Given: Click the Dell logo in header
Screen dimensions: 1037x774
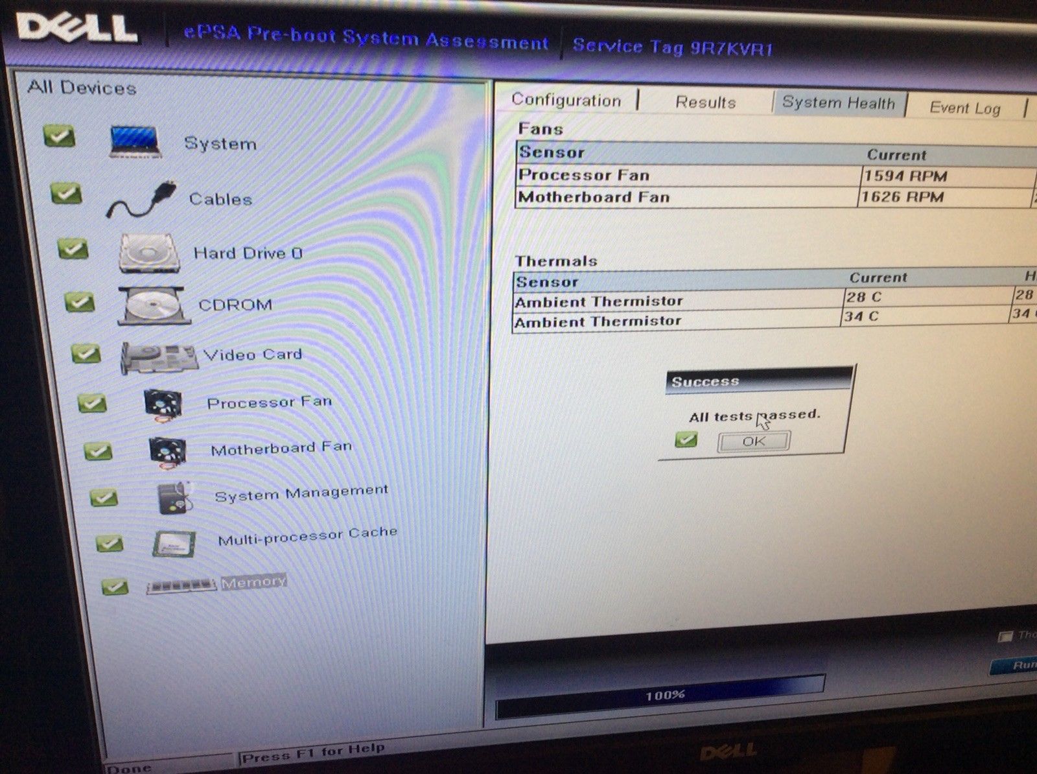Looking at the screenshot, I should coord(76,27).
